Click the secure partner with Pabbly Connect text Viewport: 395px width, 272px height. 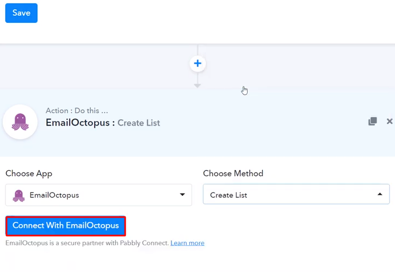click(87, 243)
